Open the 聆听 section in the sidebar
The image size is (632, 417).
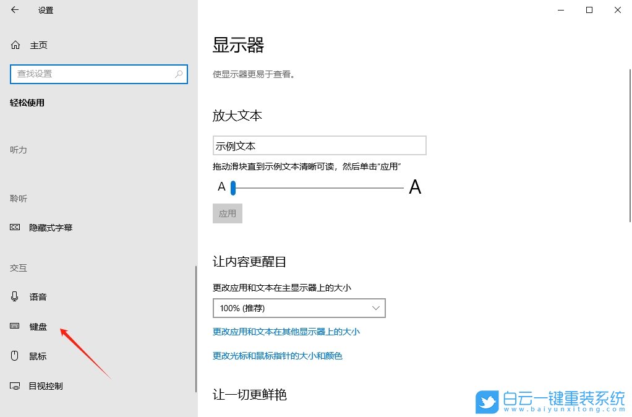(x=18, y=198)
